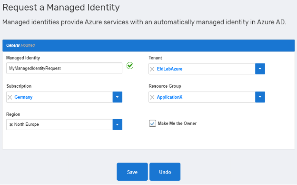The image size is (297, 185).
Task: Clear the ApplicationX resource group
Action: point(152,97)
